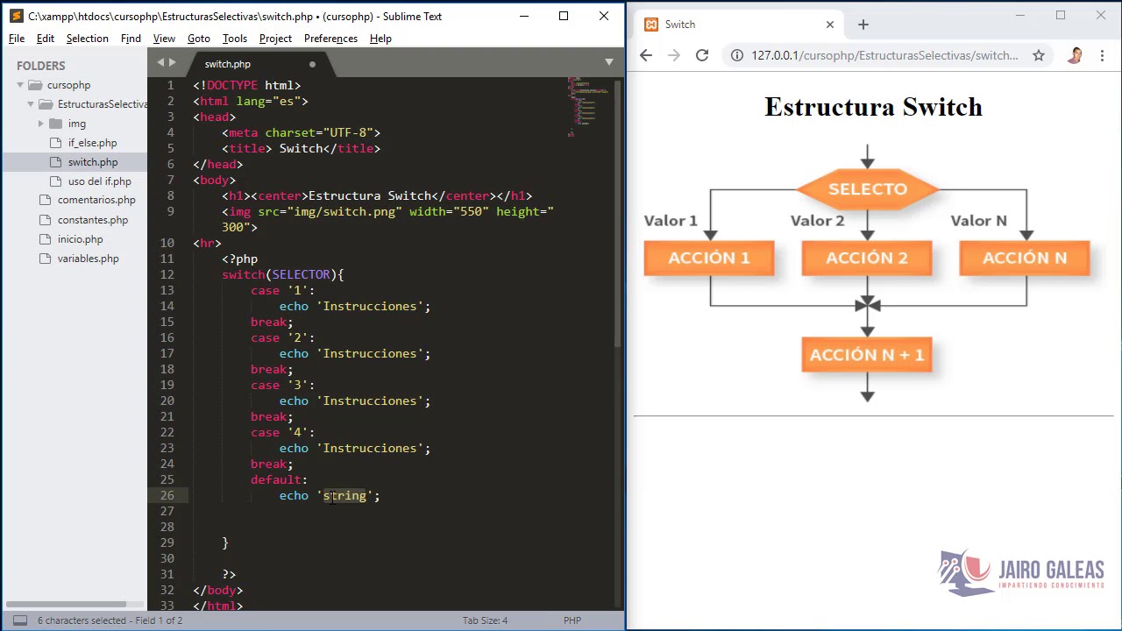Open uso del if.php file
Viewport: 1122px width, 631px height.
pos(100,181)
